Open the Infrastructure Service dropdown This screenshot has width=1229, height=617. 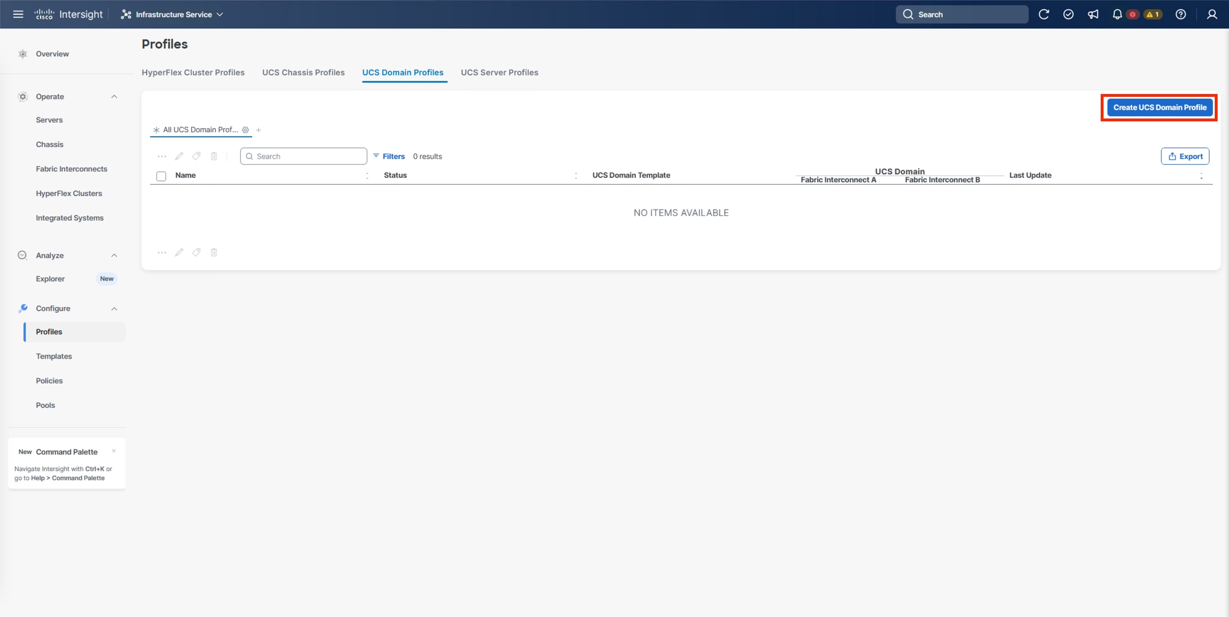(x=171, y=14)
